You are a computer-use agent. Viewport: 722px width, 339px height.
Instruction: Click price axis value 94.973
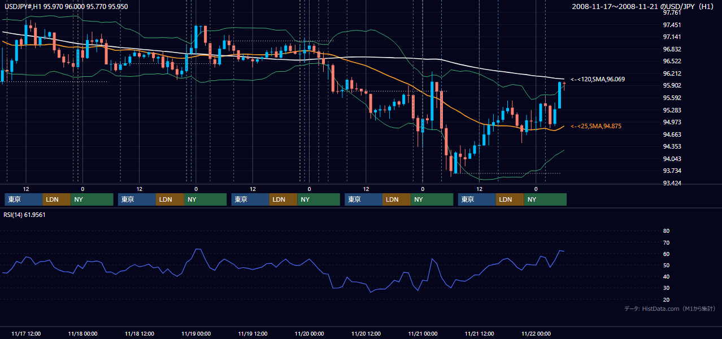coord(672,123)
